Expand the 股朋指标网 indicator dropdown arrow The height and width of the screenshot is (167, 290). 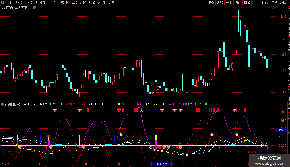coord(2,104)
